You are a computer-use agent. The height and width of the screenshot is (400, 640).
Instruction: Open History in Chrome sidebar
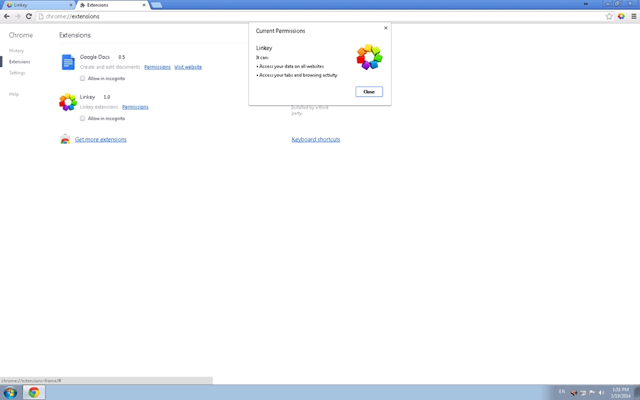point(17,51)
